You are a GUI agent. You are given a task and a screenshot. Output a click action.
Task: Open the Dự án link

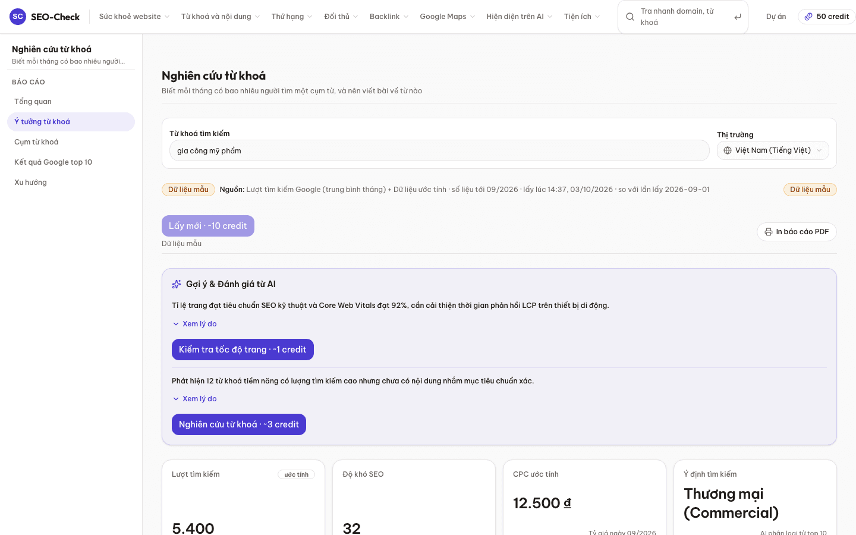point(776,17)
